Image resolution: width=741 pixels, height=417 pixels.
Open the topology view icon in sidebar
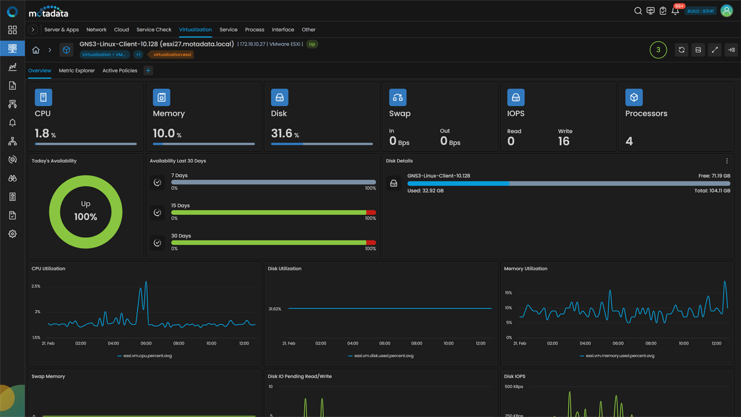coord(13,141)
